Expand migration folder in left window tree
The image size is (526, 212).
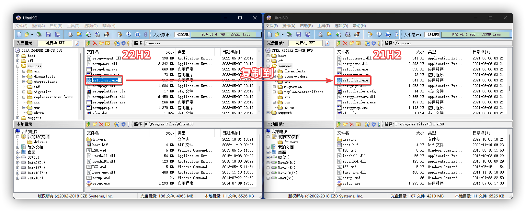point(24,92)
